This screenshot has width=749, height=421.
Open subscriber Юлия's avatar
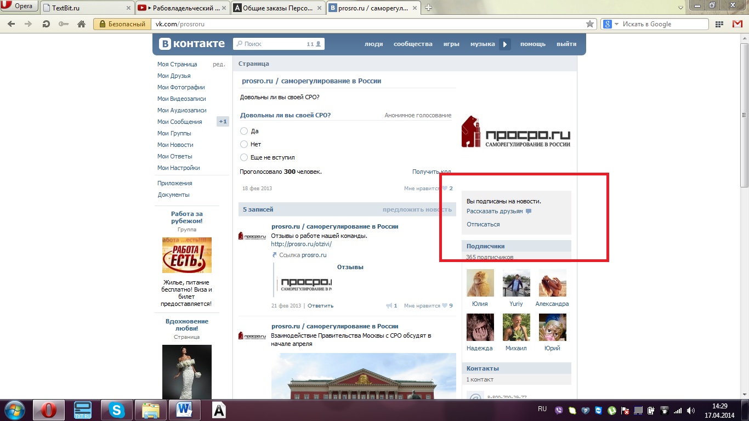click(x=480, y=283)
